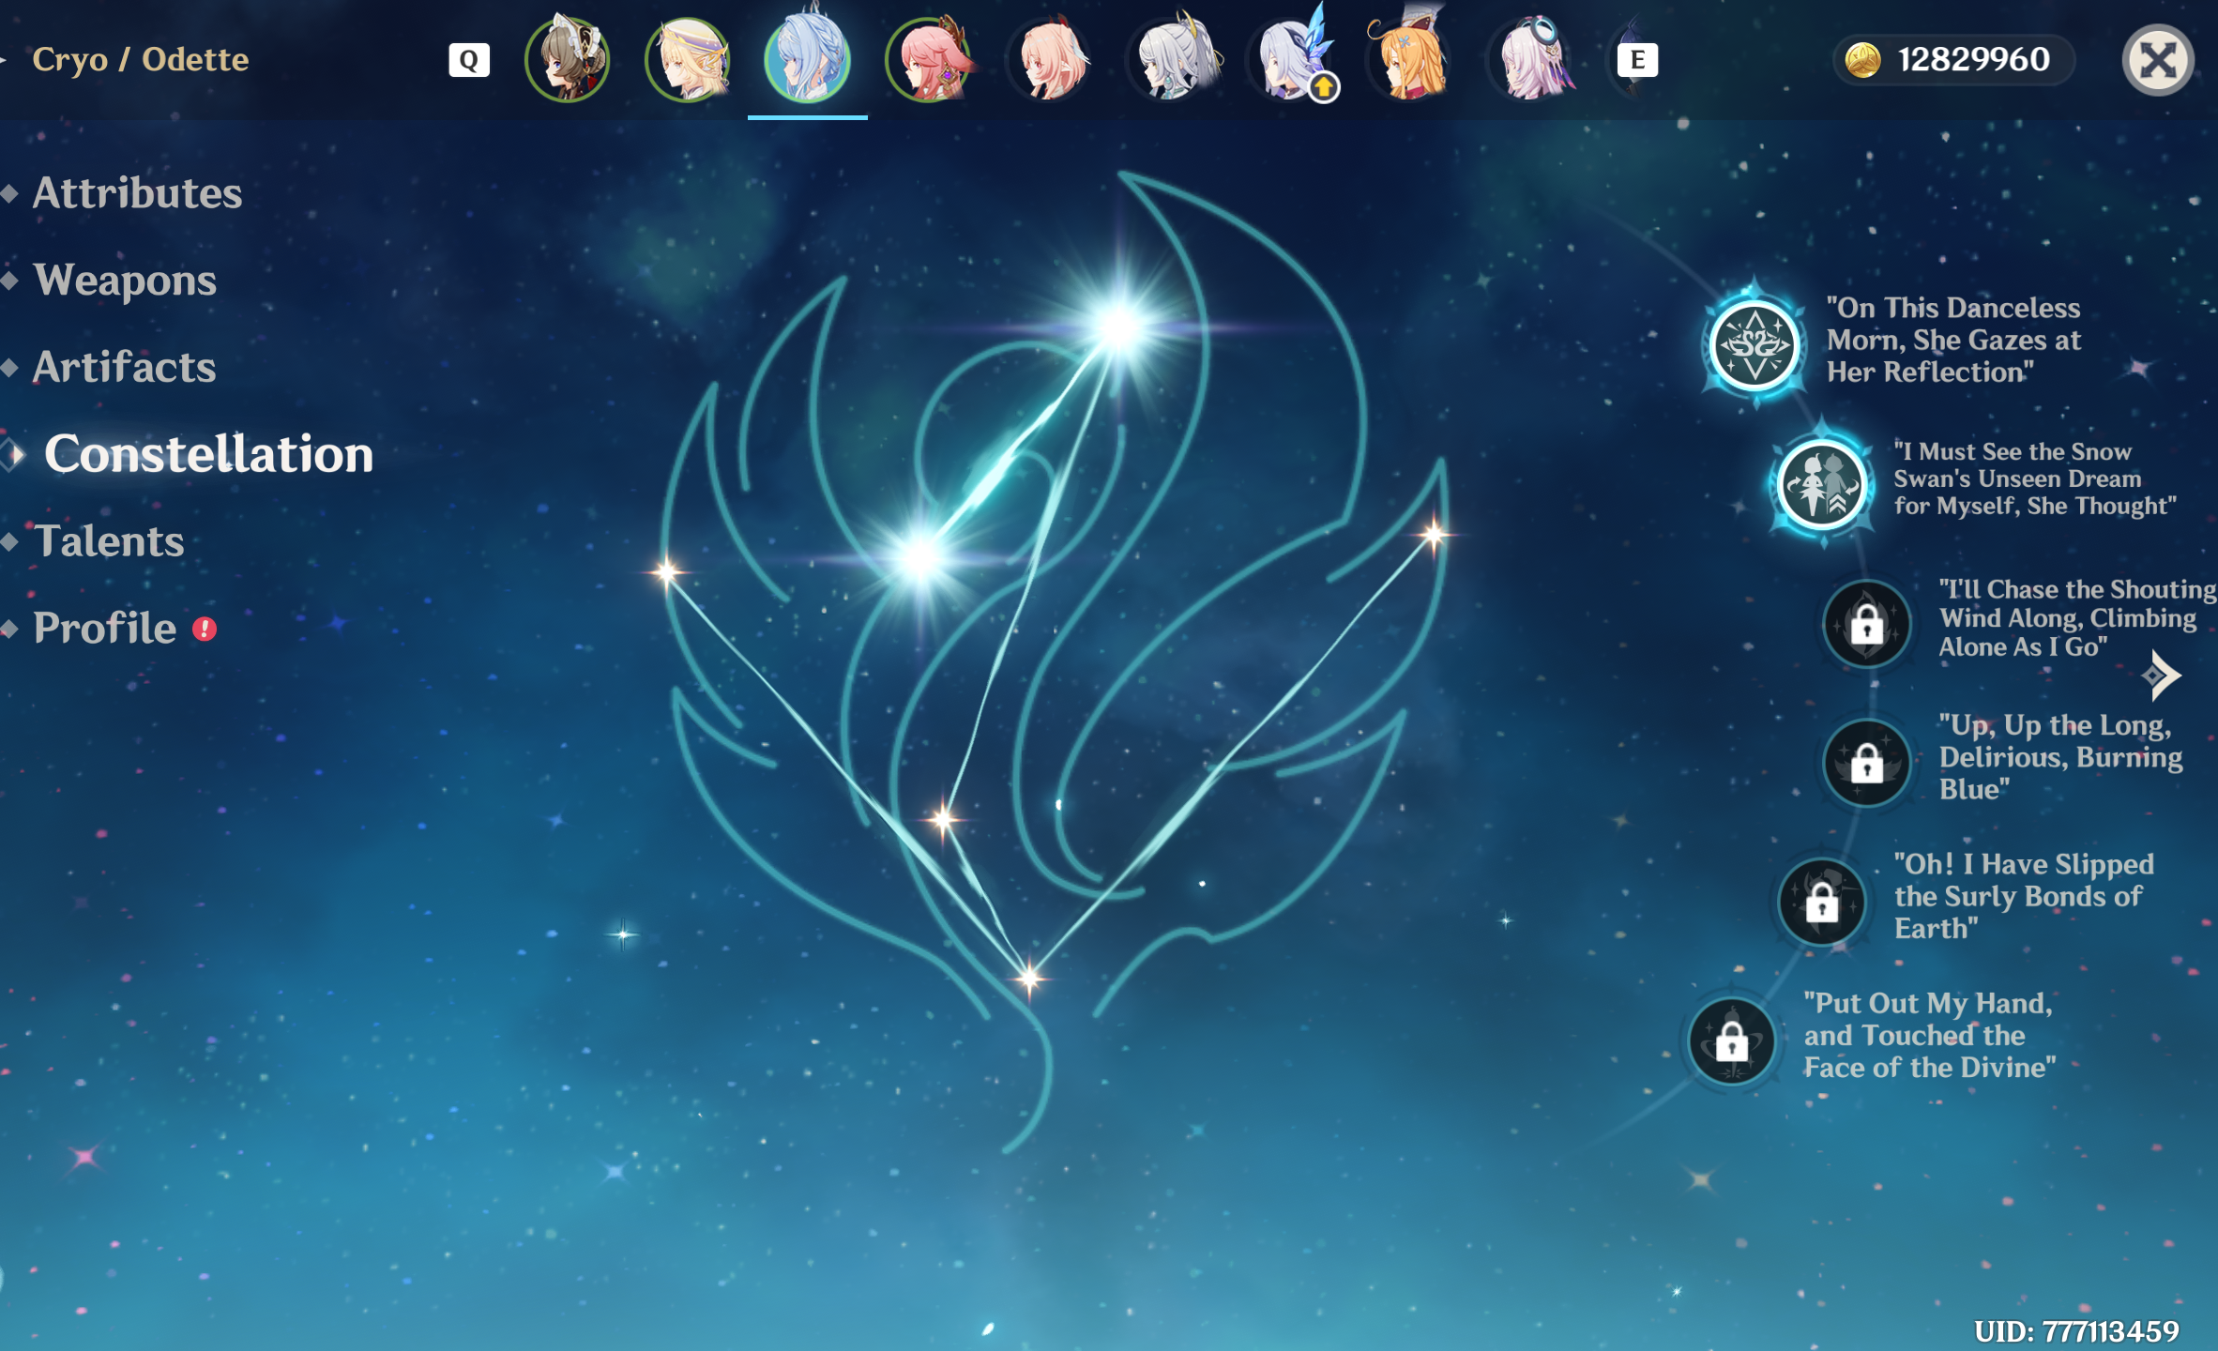Click the UID: 777113459 text

coord(2076,1331)
